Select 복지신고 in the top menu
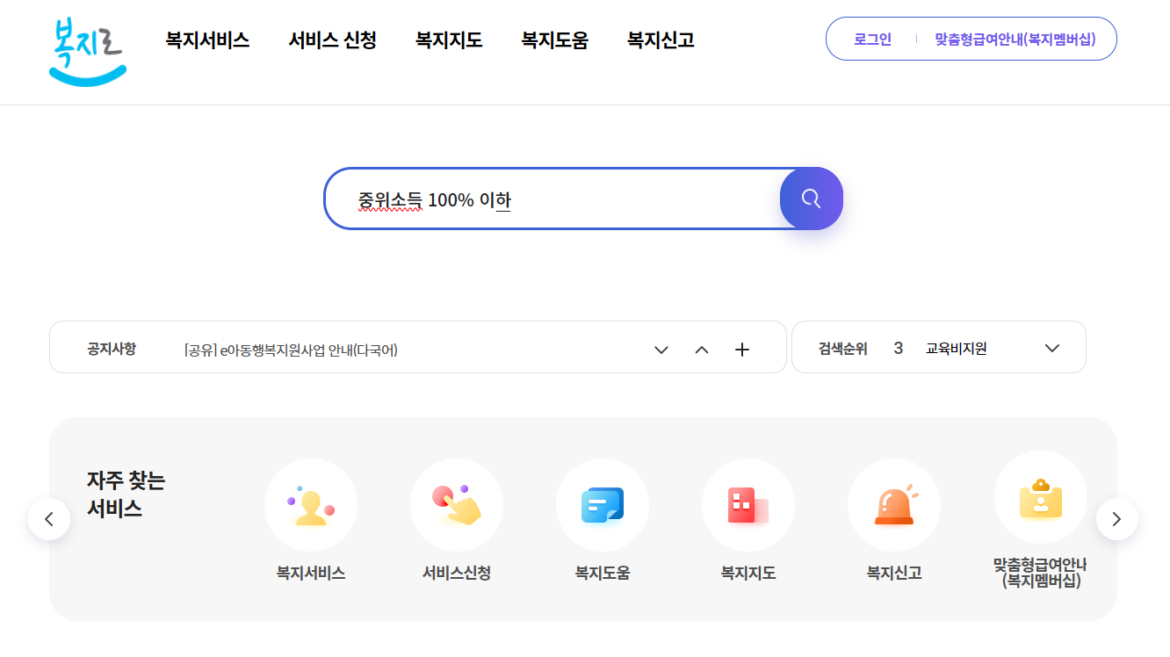Screen dimensions: 1170x657 (x=660, y=40)
